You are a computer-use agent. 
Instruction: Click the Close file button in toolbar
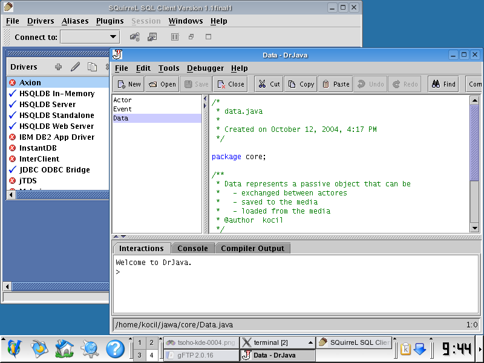point(230,84)
